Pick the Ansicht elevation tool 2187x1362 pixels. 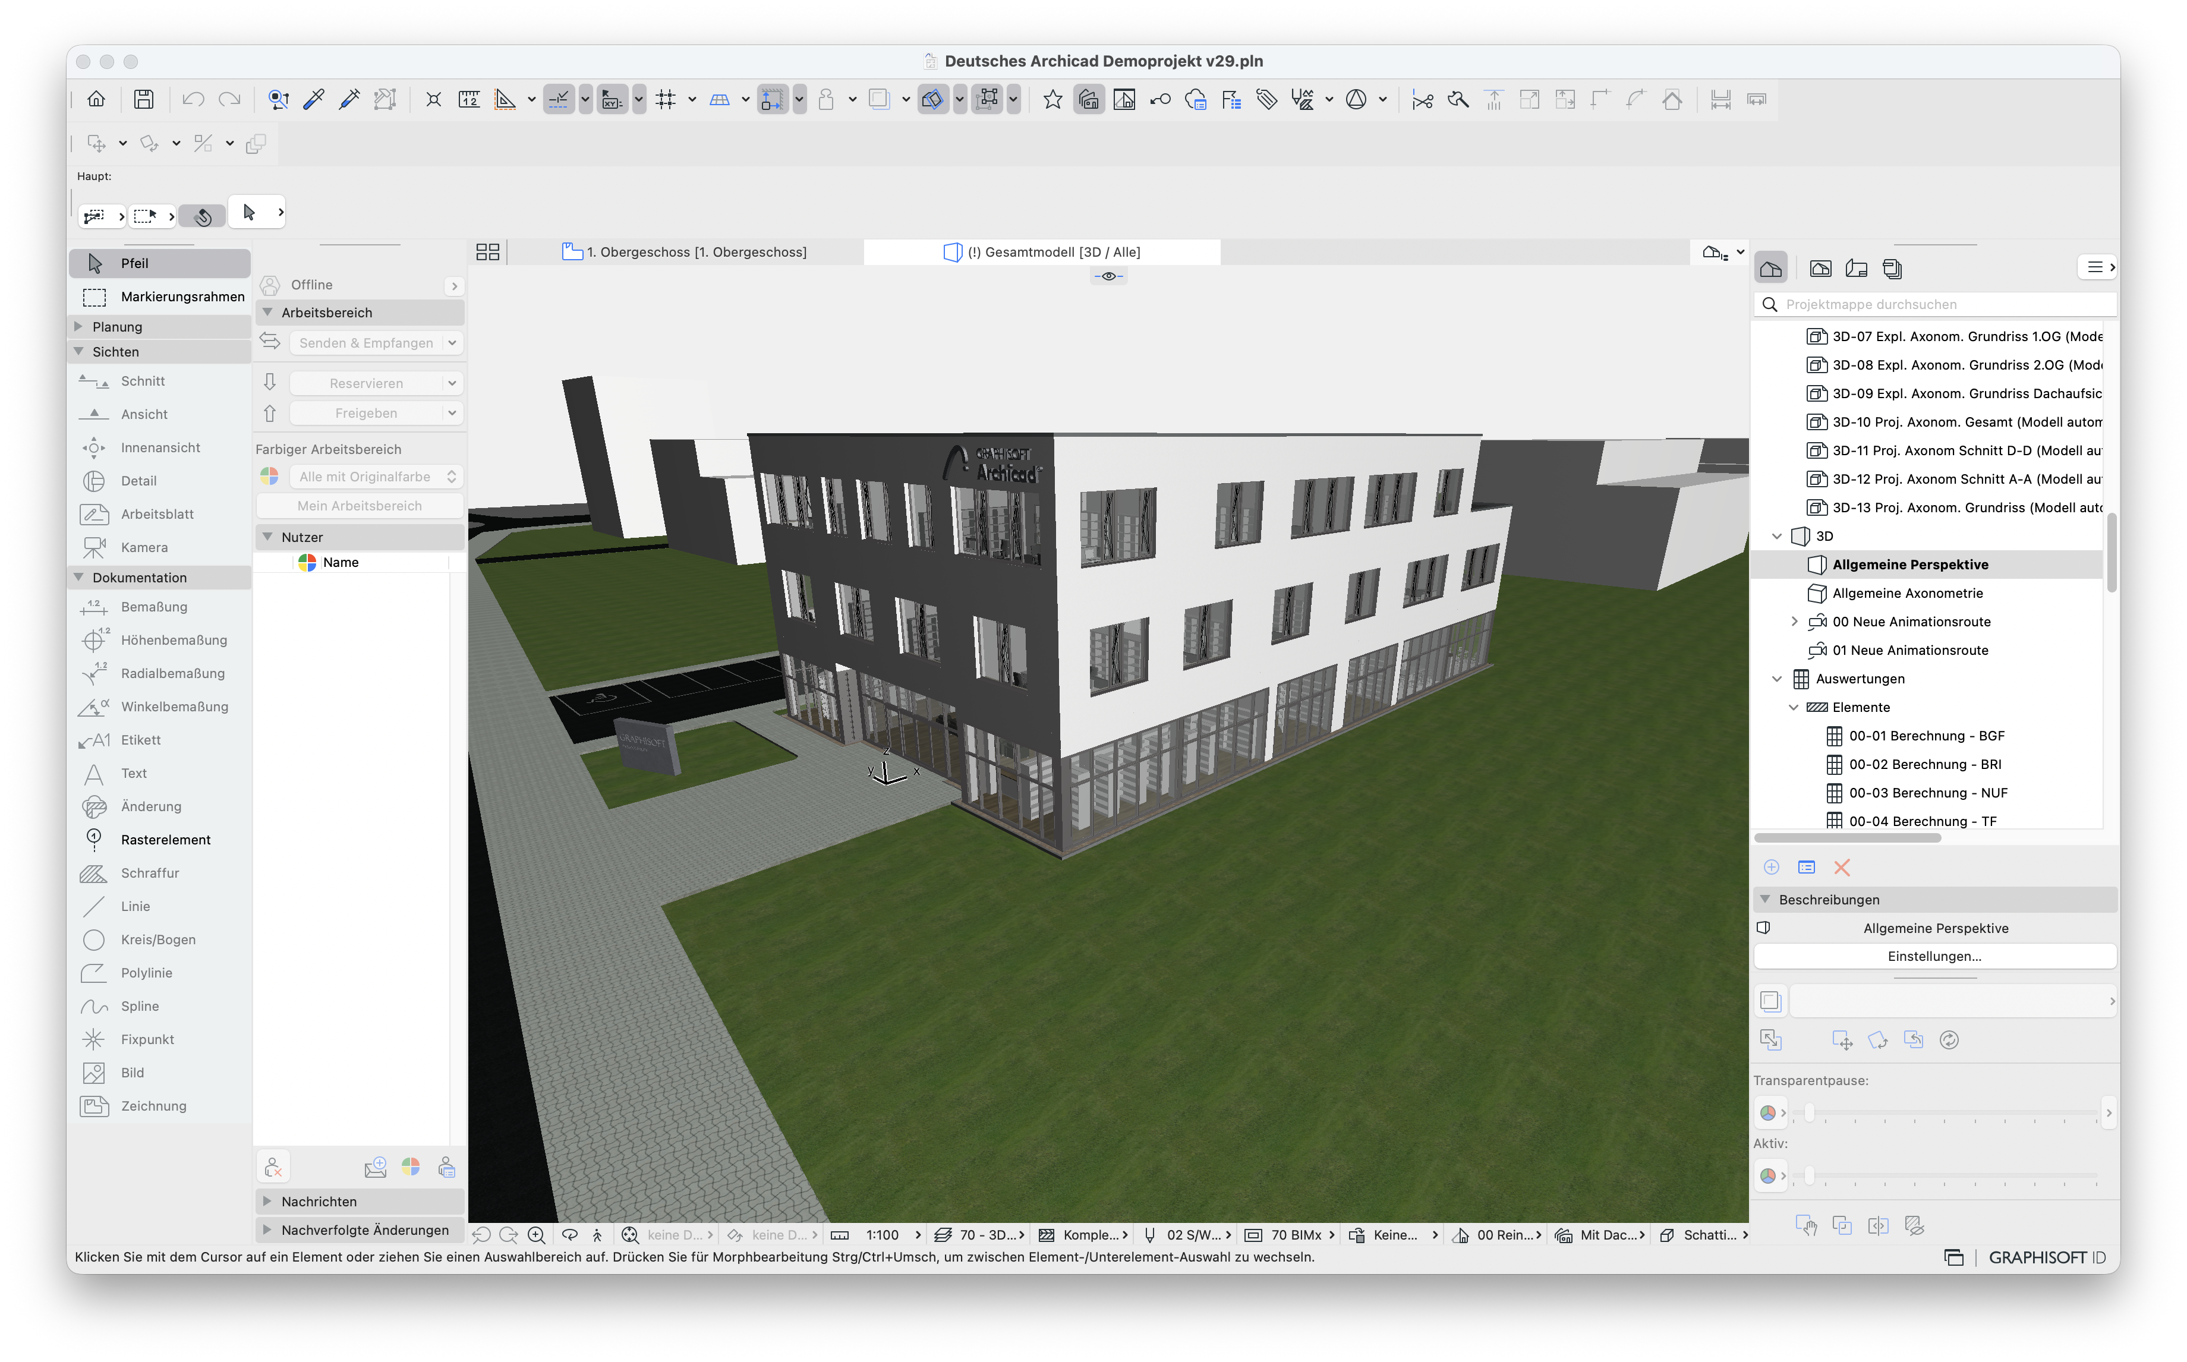pyautogui.click(x=159, y=414)
